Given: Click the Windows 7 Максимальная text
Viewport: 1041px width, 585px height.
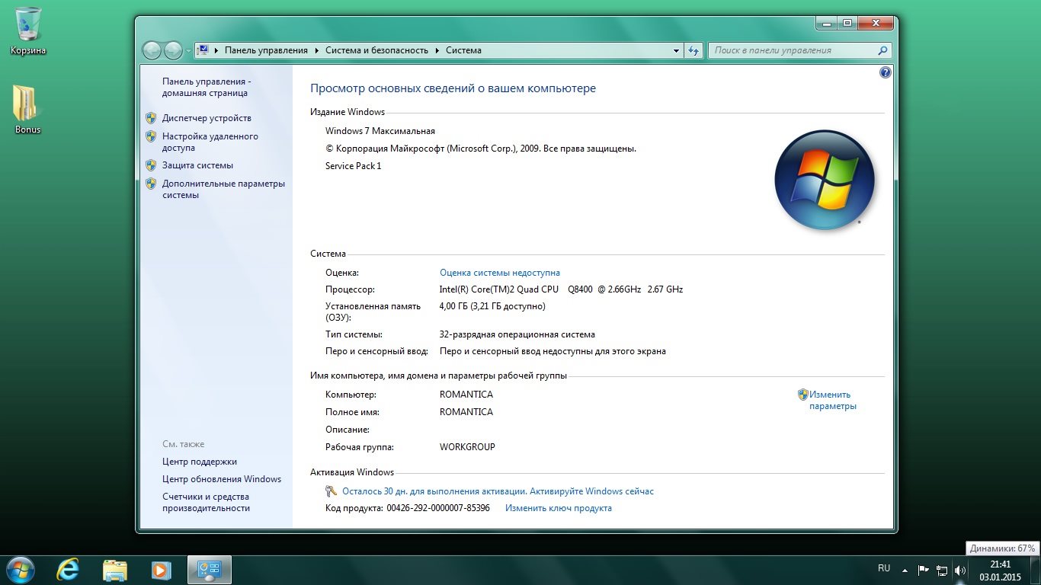Looking at the screenshot, I should 380,131.
